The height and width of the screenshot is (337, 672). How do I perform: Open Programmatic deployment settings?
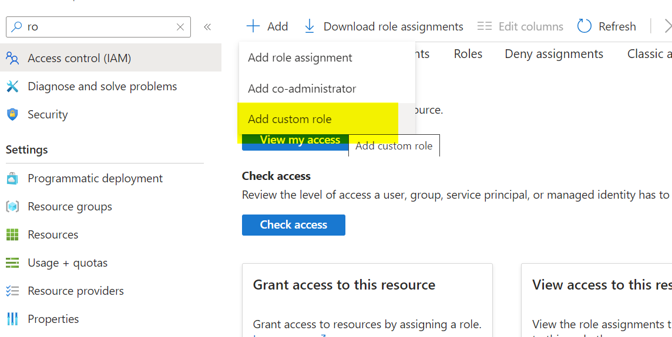tap(95, 178)
